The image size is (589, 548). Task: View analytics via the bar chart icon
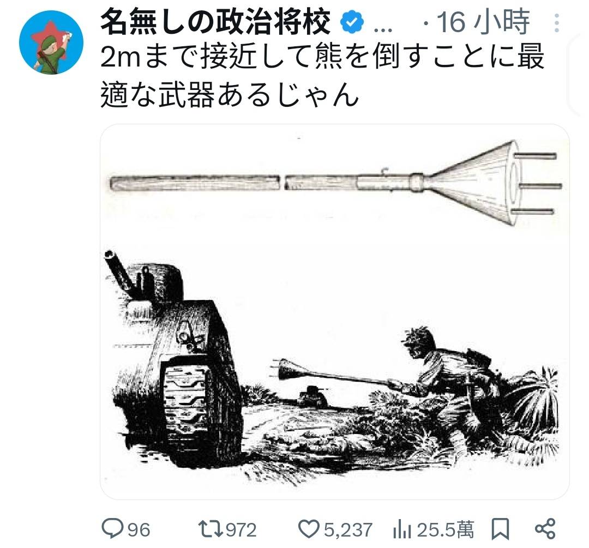pyautogui.click(x=402, y=529)
